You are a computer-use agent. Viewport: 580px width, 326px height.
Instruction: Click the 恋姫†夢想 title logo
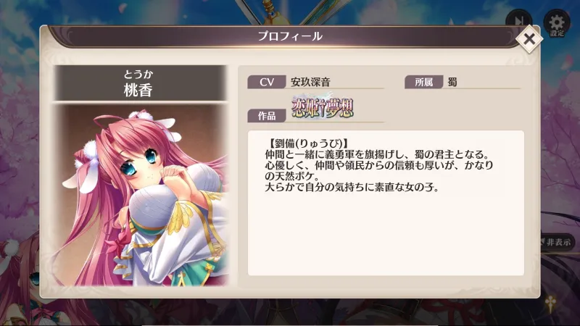323,106
